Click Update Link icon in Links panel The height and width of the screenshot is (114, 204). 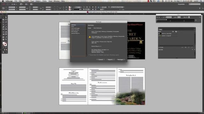click(189, 47)
